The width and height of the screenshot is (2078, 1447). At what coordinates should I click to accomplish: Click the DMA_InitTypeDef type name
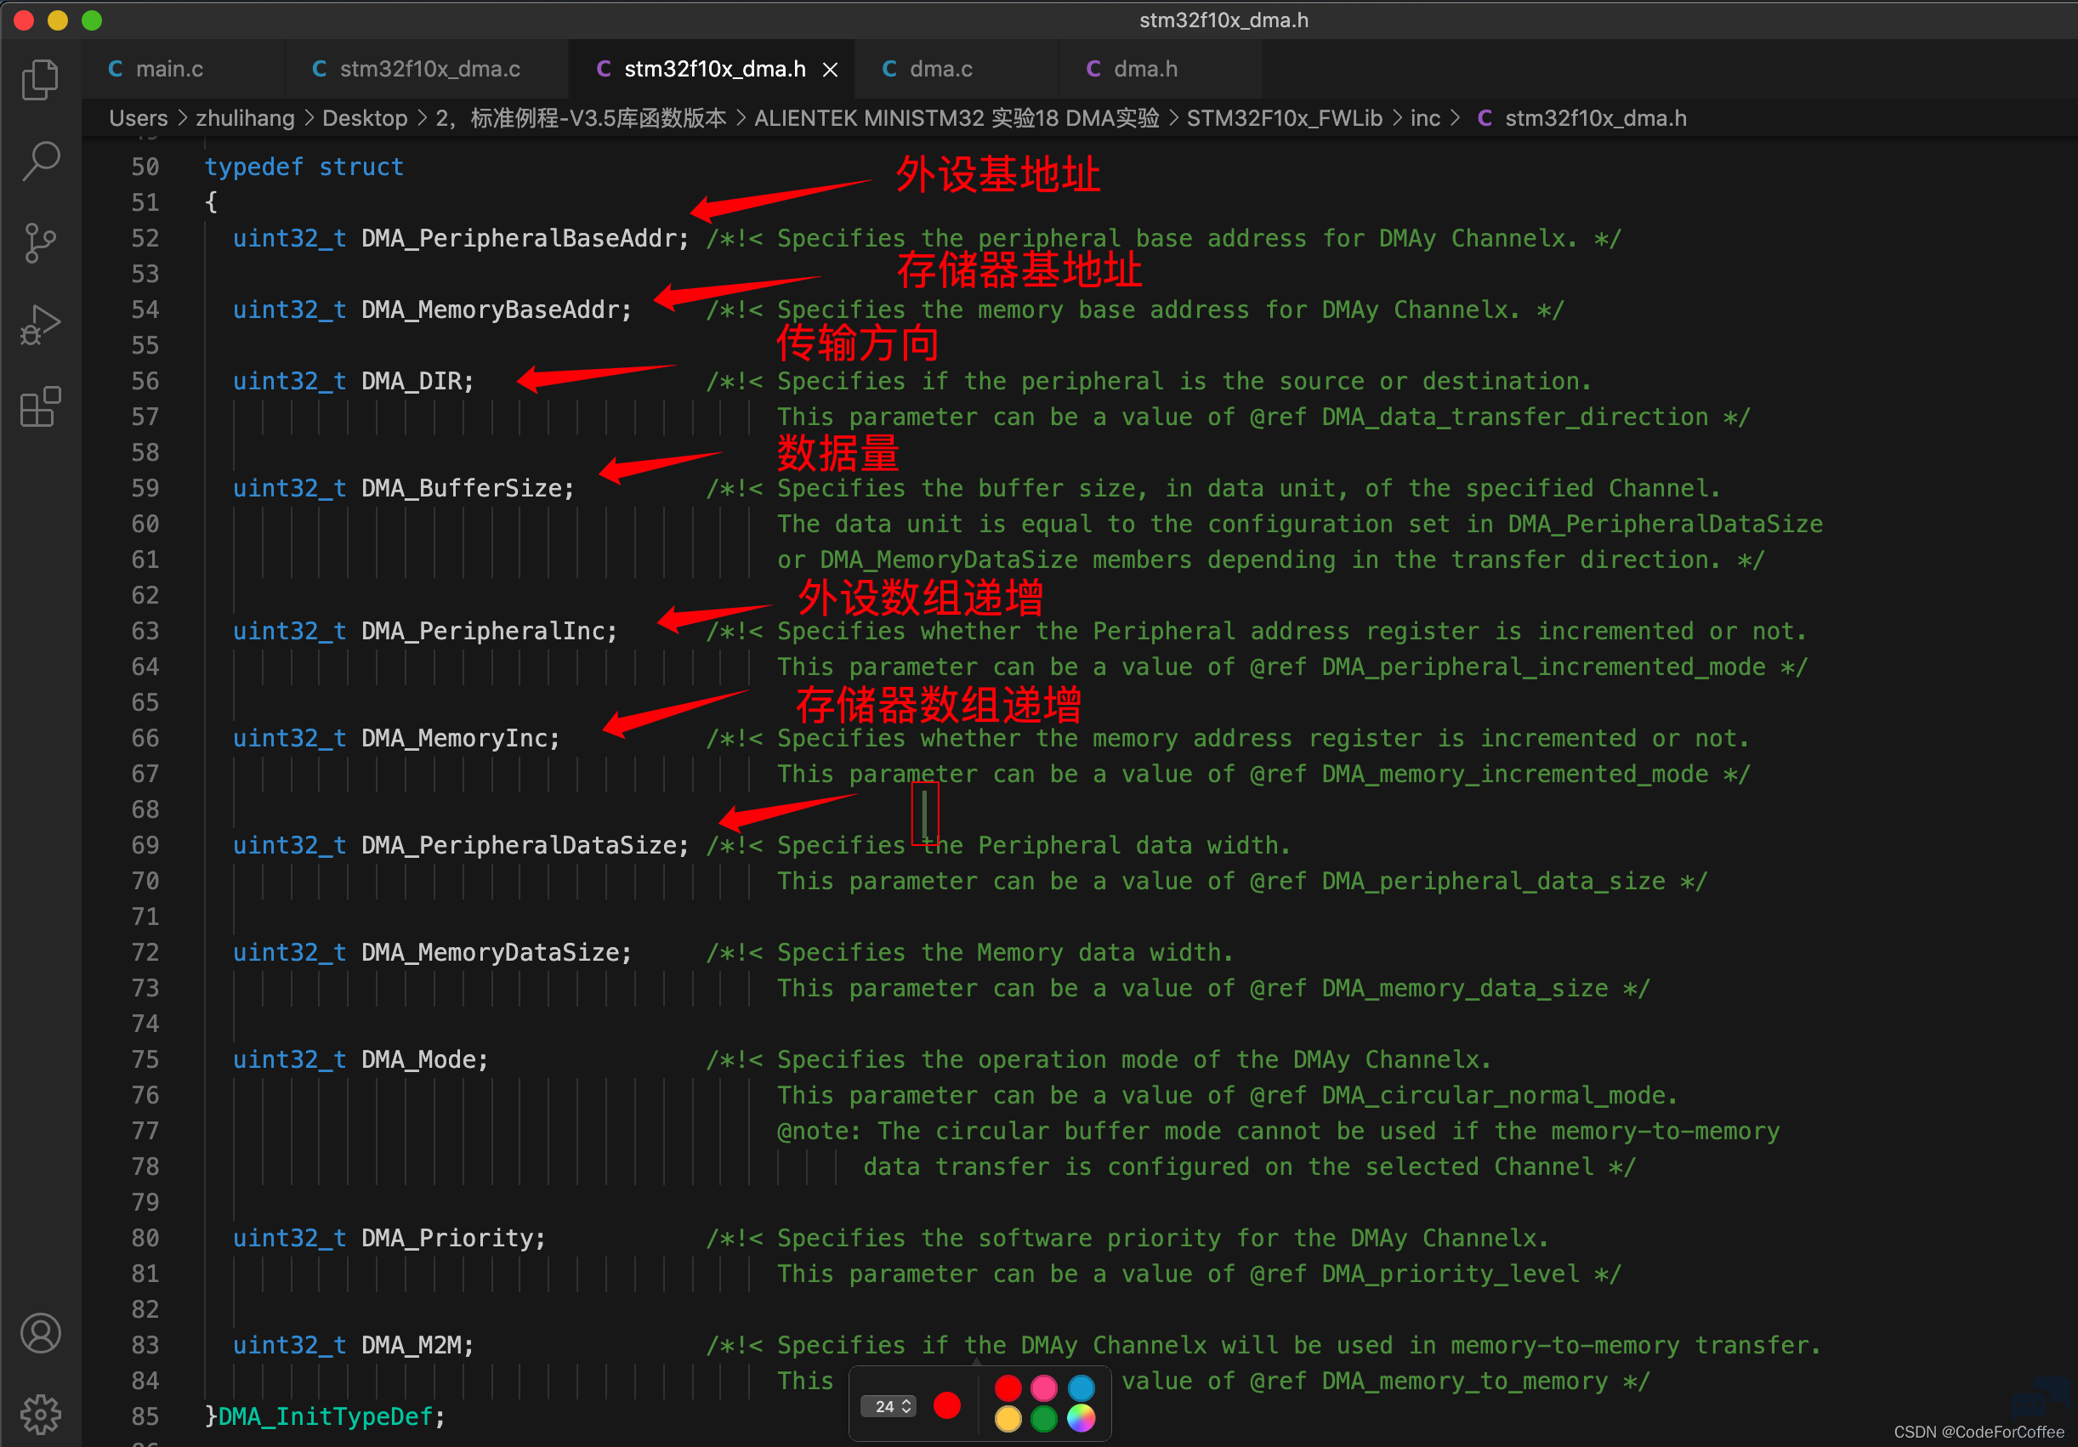[x=325, y=1416]
